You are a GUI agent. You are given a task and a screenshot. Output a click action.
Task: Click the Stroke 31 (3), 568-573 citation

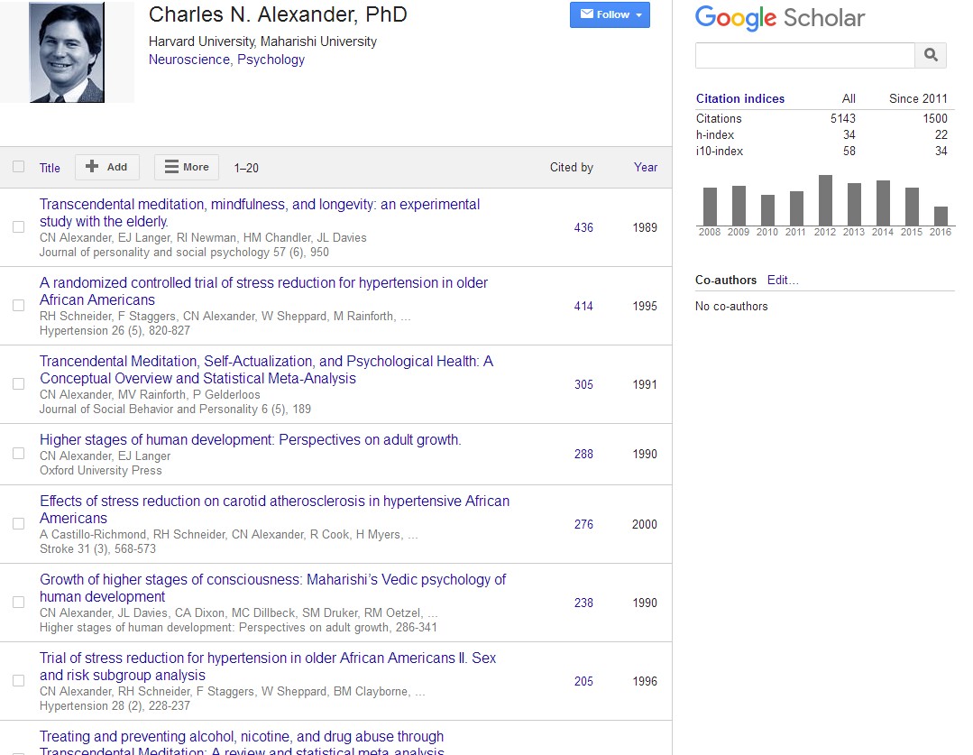pyautogui.click(x=97, y=548)
